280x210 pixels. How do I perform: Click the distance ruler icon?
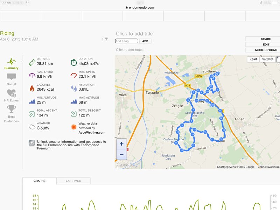click(x=32, y=63)
